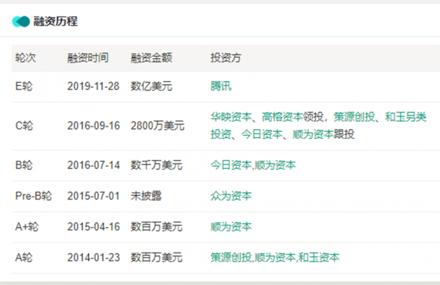This screenshot has height=285, width=440.
Task: Open 顺为资本 link in the C轮 row
Action: tap(313, 134)
